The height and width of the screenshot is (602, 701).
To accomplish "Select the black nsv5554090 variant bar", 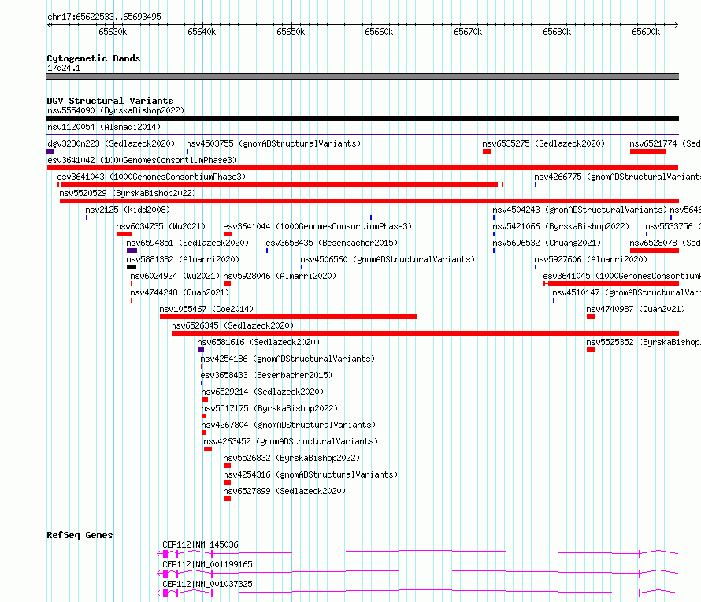I will tap(362, 118).
